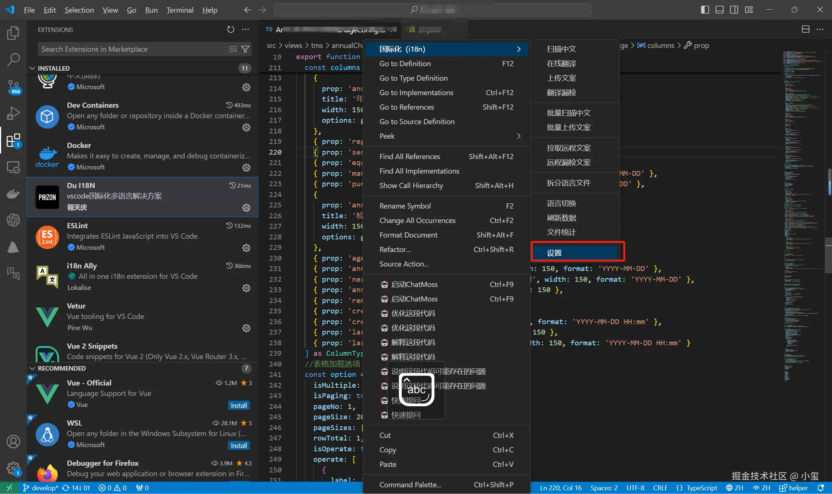Open the Run and Debug view
Screen dimensions: 832x494
(x=13, y=113)
